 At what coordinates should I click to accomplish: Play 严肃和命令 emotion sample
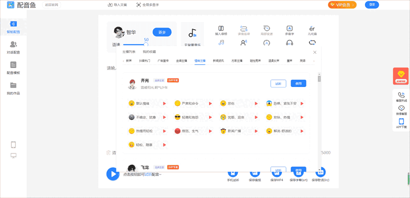(210, 103)
